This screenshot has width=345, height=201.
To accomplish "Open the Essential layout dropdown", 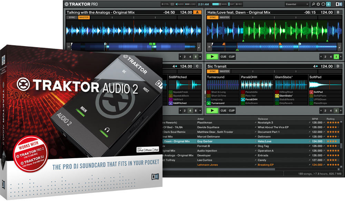I will click(297, 4).
